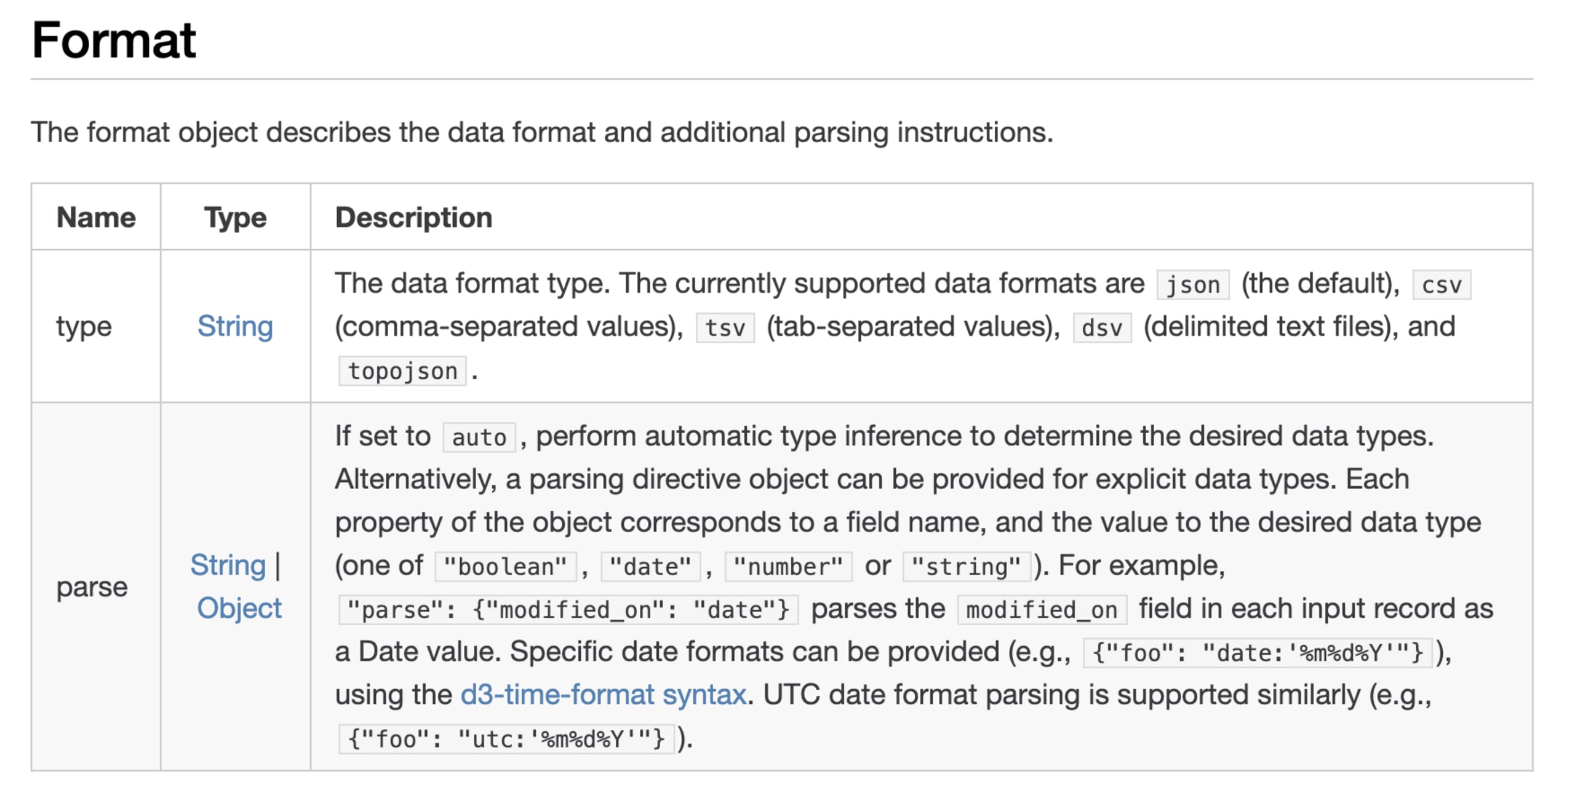Click the String link in the type row

coord(234,326)
